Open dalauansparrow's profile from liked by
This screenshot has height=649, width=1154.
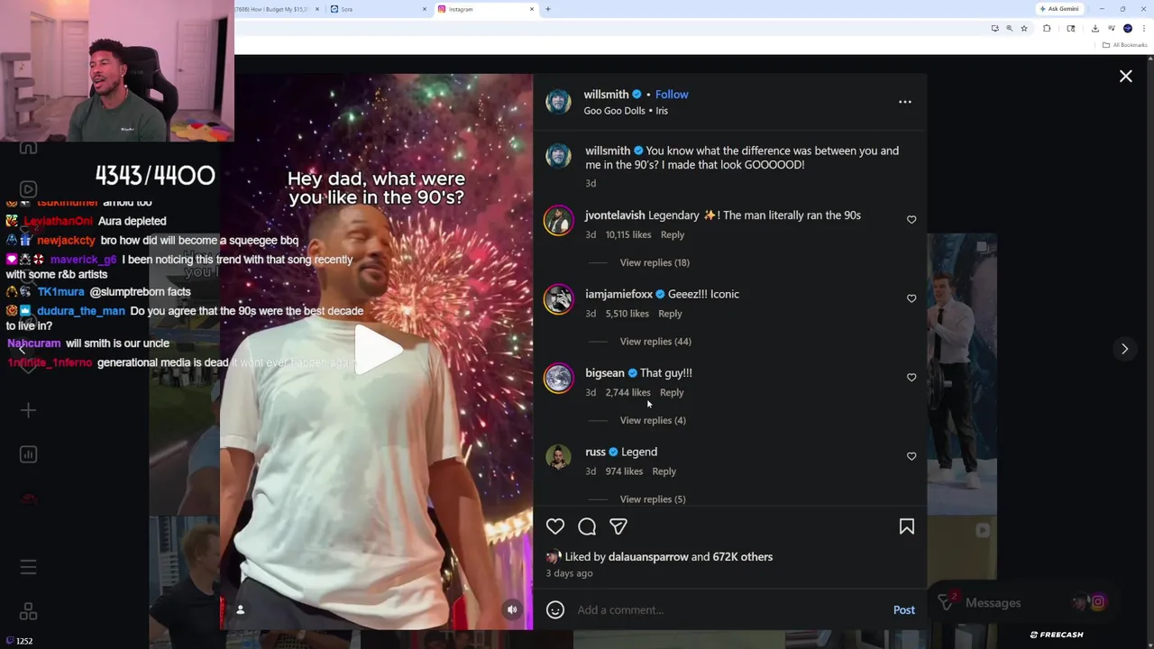[x=648, y=557]
